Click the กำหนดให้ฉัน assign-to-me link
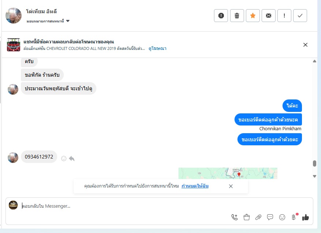This screenshot has height=233, width=321. coord(195,186)
